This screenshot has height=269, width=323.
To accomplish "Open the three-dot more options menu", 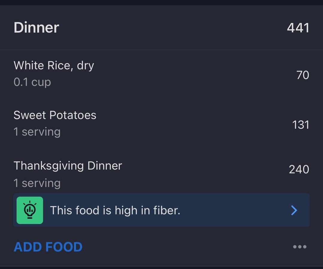I will click(x=300, y=247).
